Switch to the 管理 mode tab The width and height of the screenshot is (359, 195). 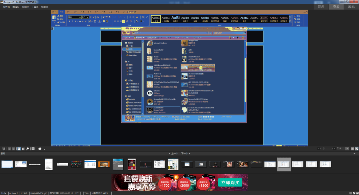321,7
